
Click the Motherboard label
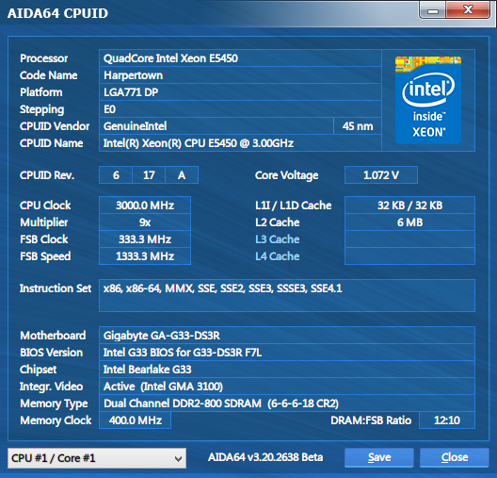tap(53, 336)
